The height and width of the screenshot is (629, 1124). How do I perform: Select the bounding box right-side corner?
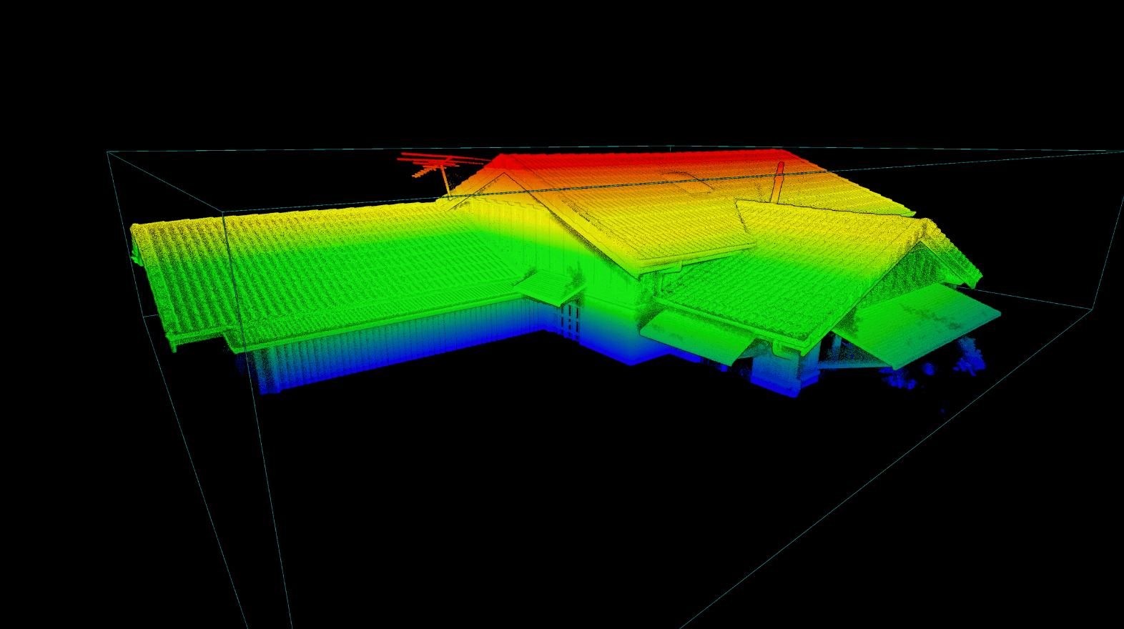(1093, 309)
